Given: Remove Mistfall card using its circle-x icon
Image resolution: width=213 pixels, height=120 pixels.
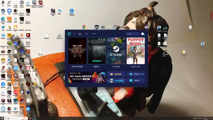Looking at the screenshot, I should pos(104,39).
